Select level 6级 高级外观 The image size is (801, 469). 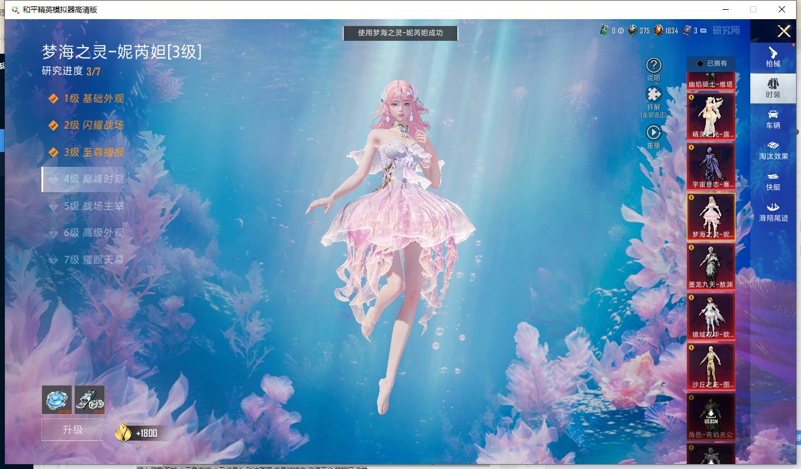[87, 232]
